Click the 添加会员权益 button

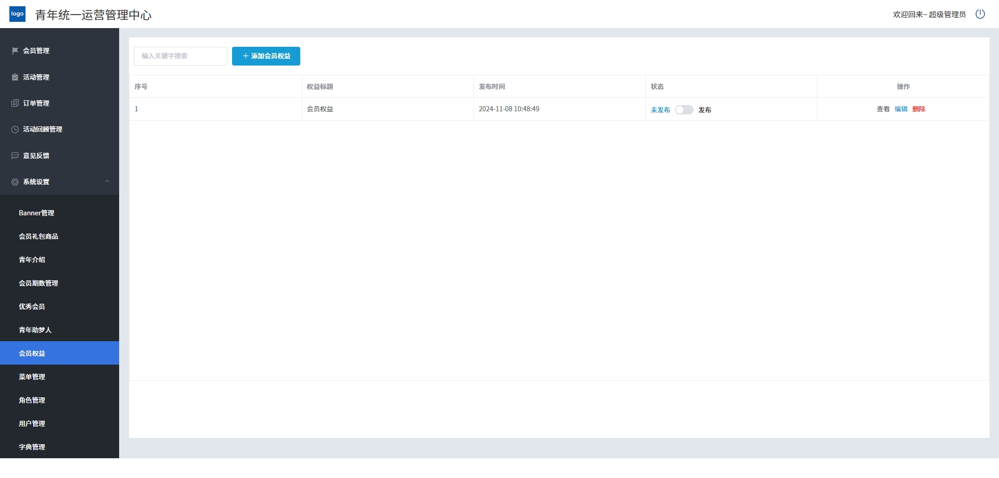[x=266, y=56]
